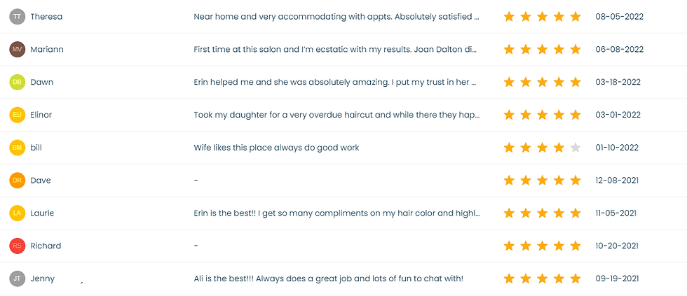Select bill's review text about his wife
The height and width of the screenshot is (296, 687).
pos(276,148)
